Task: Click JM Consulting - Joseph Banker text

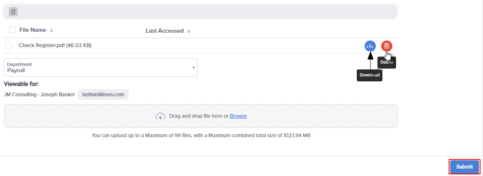Action: (x=39, y=95)
